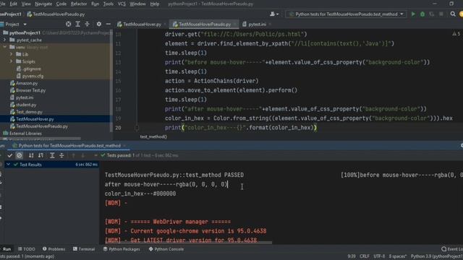Viewport: 463px width, 260px height.
Task: Click External Libraries node
Action: point(25,133)
